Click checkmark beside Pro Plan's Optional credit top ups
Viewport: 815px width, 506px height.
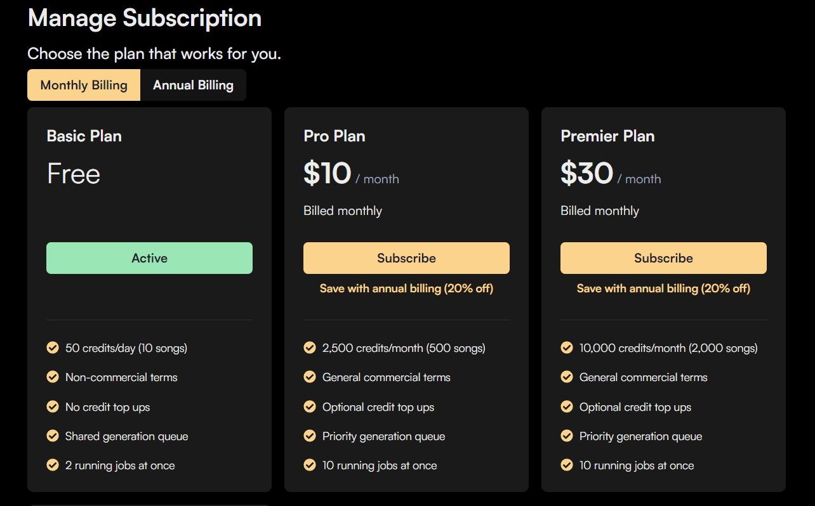point(310,406)
